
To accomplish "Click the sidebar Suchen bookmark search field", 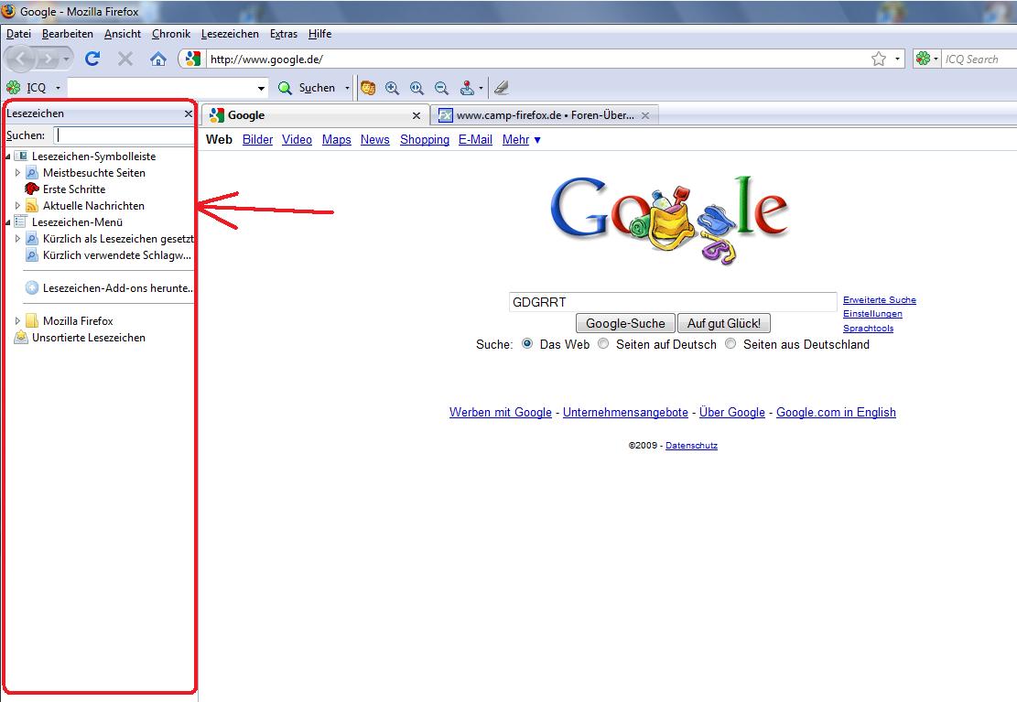I will (x=124, y=135).
